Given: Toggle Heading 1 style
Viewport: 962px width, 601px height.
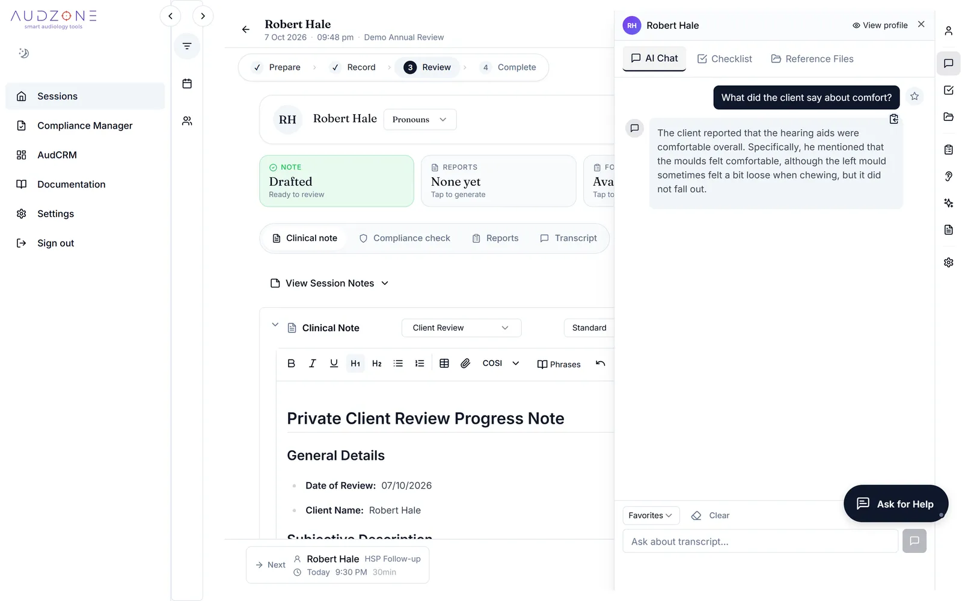Looking at the screenshot, I should [355, 364].
